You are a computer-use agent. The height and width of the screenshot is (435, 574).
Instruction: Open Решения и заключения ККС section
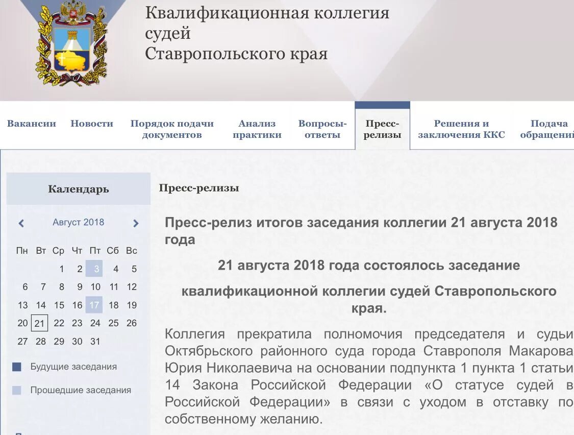461,129
